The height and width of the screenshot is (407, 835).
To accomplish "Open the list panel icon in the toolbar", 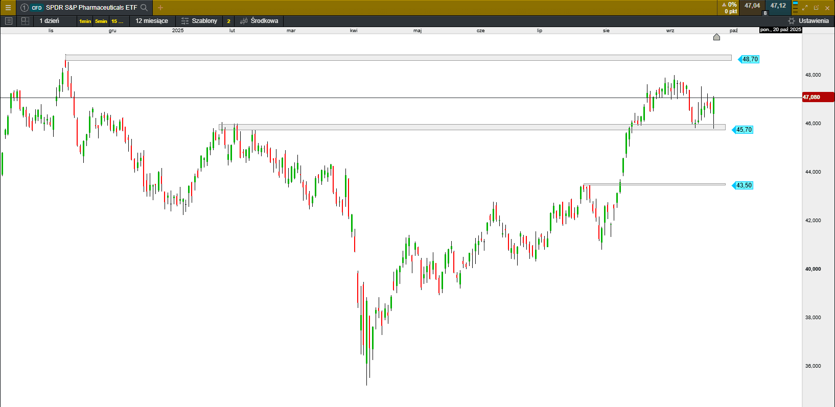I will [x=8, y=21].
